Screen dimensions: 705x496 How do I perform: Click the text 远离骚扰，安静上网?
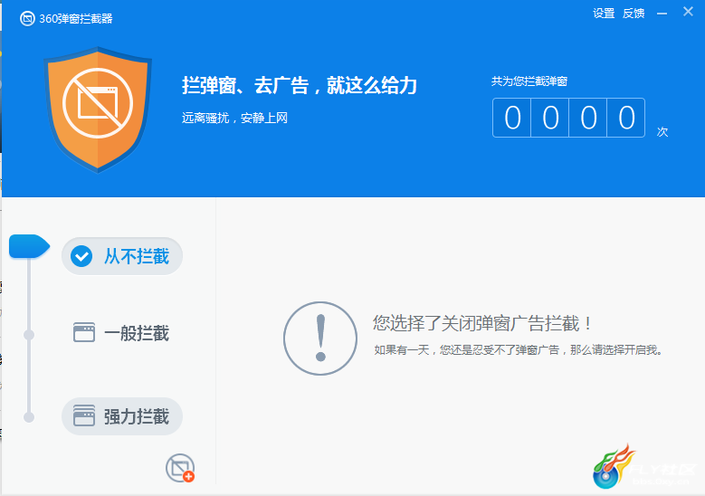pyautogui.click(x=234, y=118)
